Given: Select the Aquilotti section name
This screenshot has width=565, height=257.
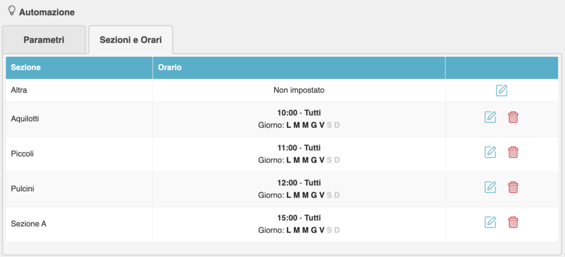Looking at the screenshot, I should coord(25,119).
